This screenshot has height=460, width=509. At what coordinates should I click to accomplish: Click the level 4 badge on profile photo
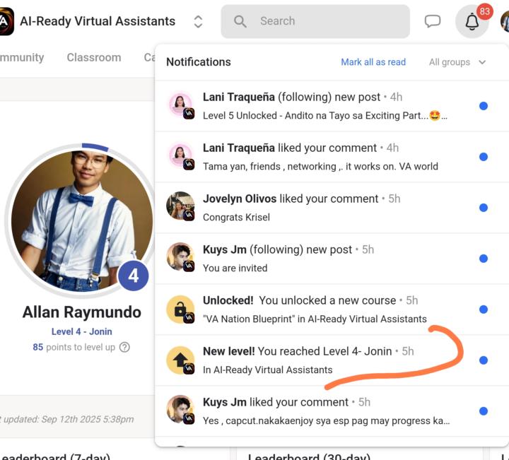tap(133, 276)
